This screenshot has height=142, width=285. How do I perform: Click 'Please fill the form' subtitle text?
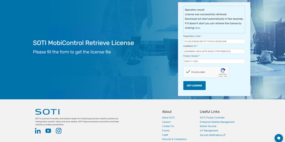[72, 52]
